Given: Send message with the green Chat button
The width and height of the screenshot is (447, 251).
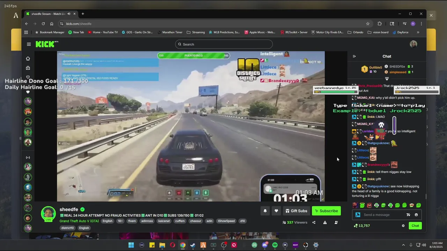Looking at the screenshot, I should 415,226.
